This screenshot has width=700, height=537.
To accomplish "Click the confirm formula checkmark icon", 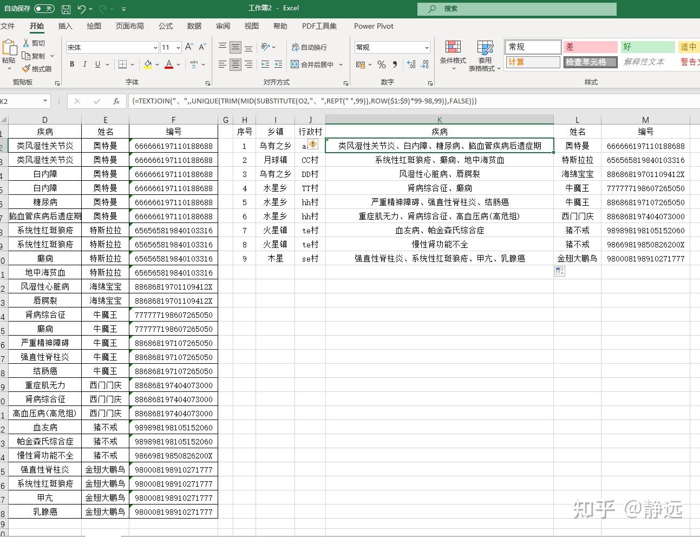I will (x=97, y=101).
